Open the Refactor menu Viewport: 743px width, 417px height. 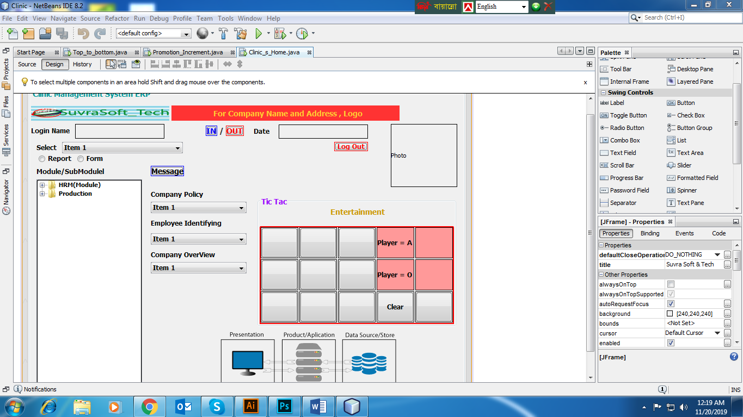117,18
